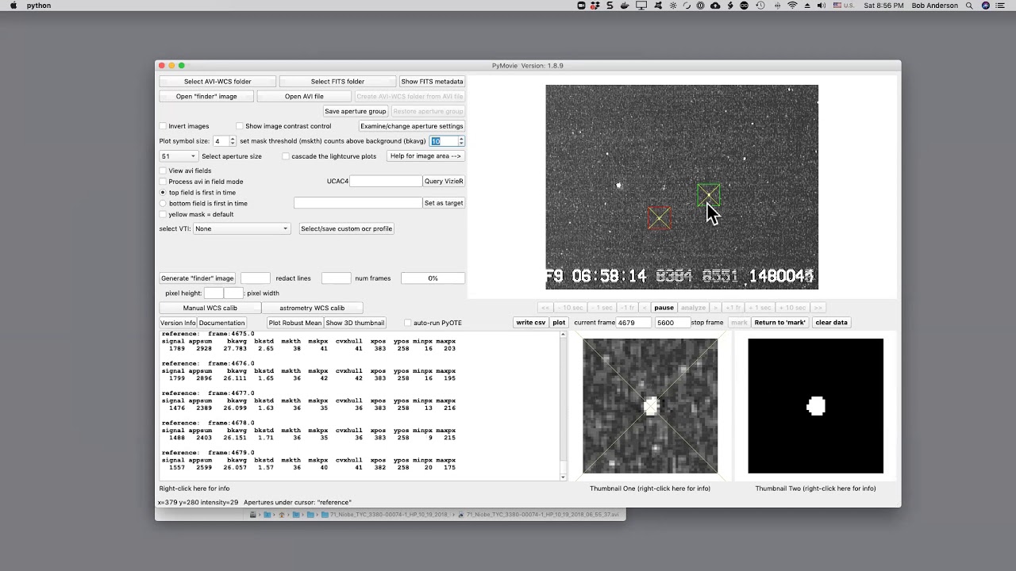Click Help for image area button
Viewport: 1016px width, 571px height.
click(x=425, y=156)
